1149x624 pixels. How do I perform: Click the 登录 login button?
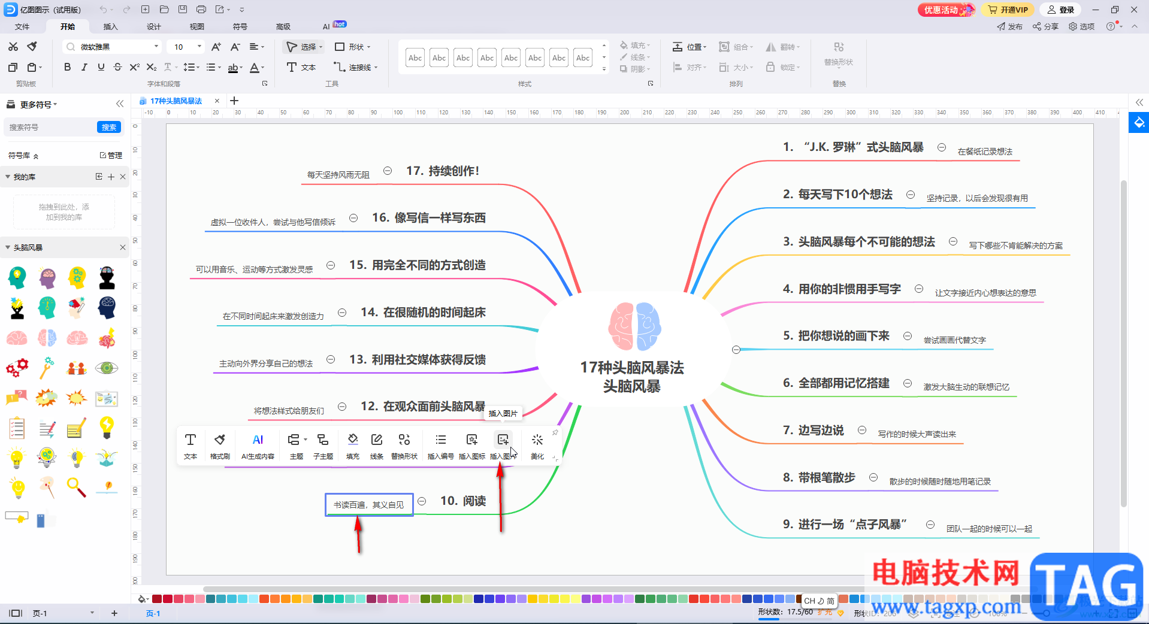pyautogui.click(x=1060, y=10)
